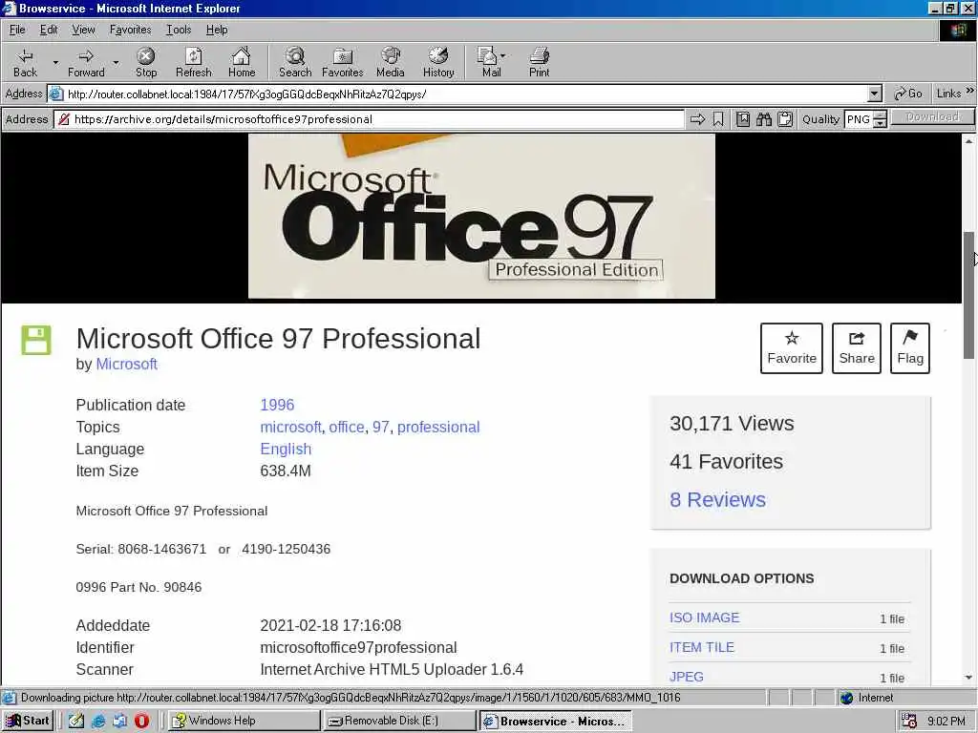Screen dimensions: 978x733
Task: Click the system tray scheduler icon
Action: point(909,722)
